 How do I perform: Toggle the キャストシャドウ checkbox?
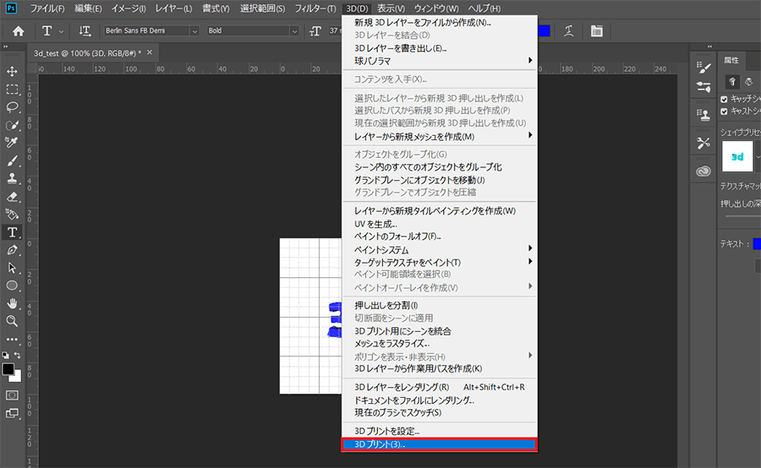tap(724, 112)
